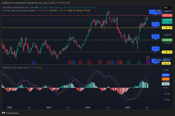Image resolution: width=175 pixels, height=116 pixels.
Task: Click the red earnings marker near Jul 2024
Action: click(x=109, y=63)
